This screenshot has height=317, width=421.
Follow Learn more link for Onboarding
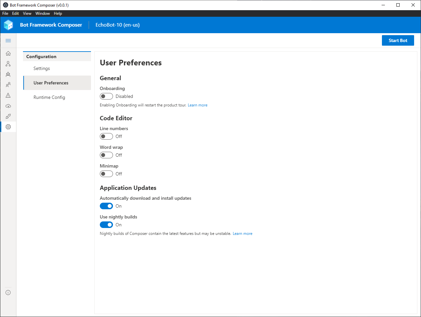[x=198, y=105]
